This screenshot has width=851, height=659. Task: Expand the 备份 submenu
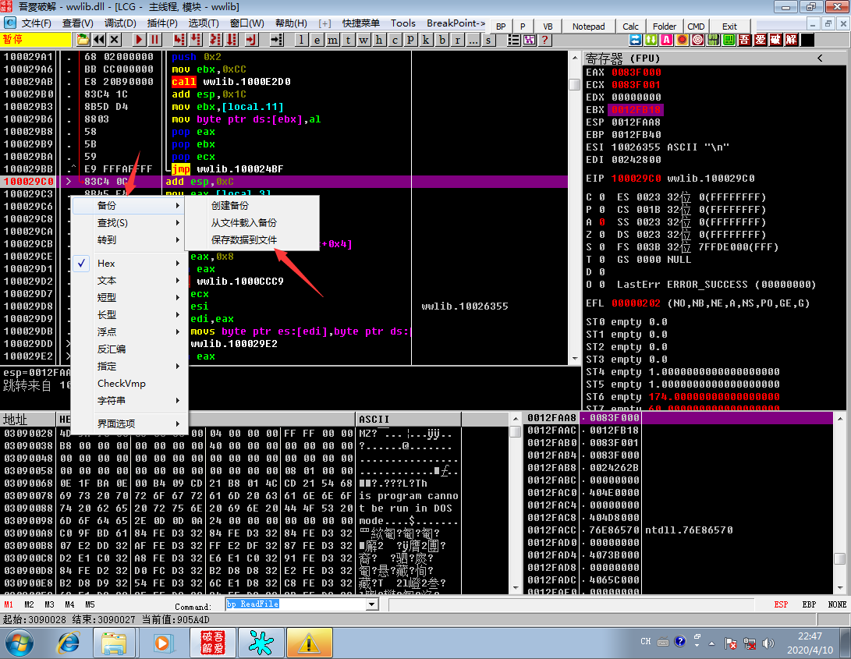pos(129,206)
